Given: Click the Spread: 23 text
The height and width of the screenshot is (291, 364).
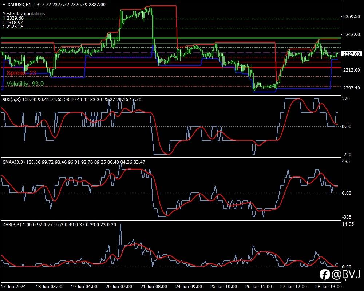Looking at the screenshot, I should click(x=21, y=73).
